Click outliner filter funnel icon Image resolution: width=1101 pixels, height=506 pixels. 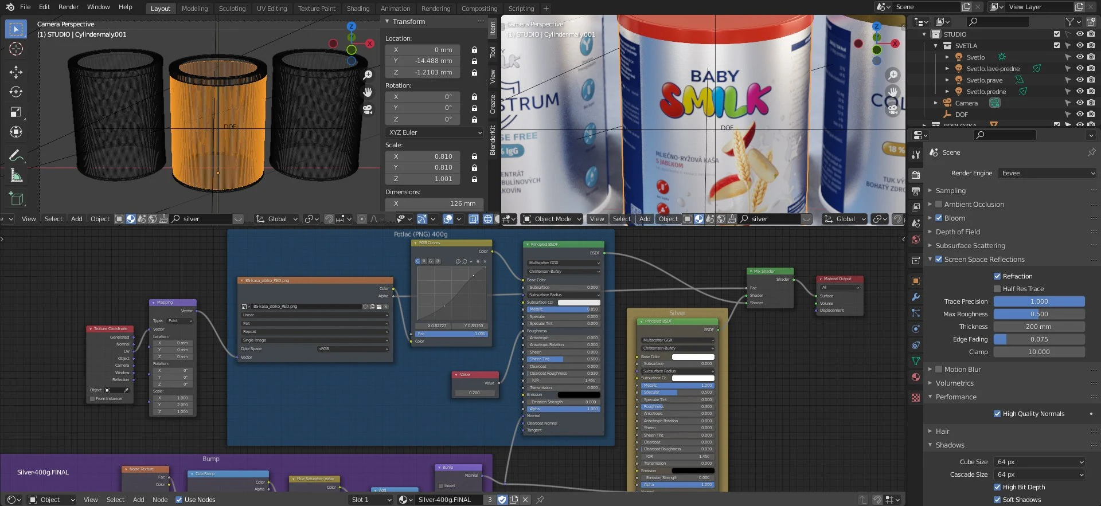coord(1070,21)
